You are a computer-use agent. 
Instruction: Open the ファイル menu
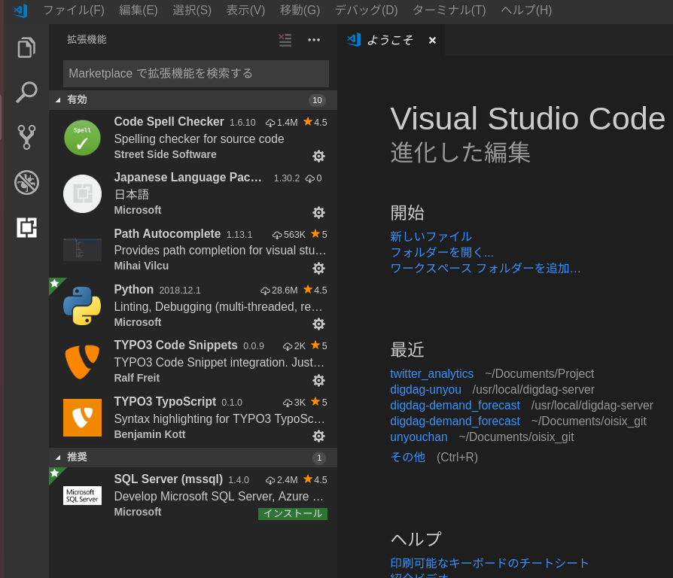click(72, 11)
